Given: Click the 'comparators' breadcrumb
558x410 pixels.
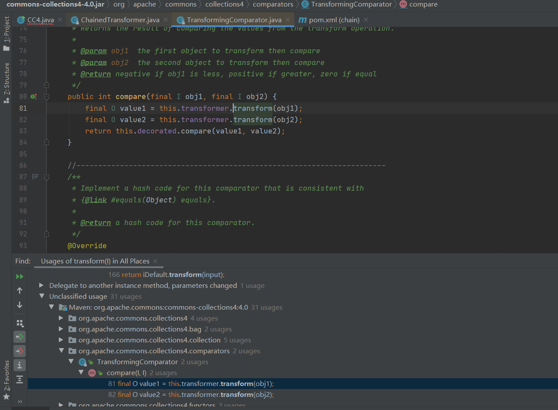Looking at the screenshot, I should (273, 4).
